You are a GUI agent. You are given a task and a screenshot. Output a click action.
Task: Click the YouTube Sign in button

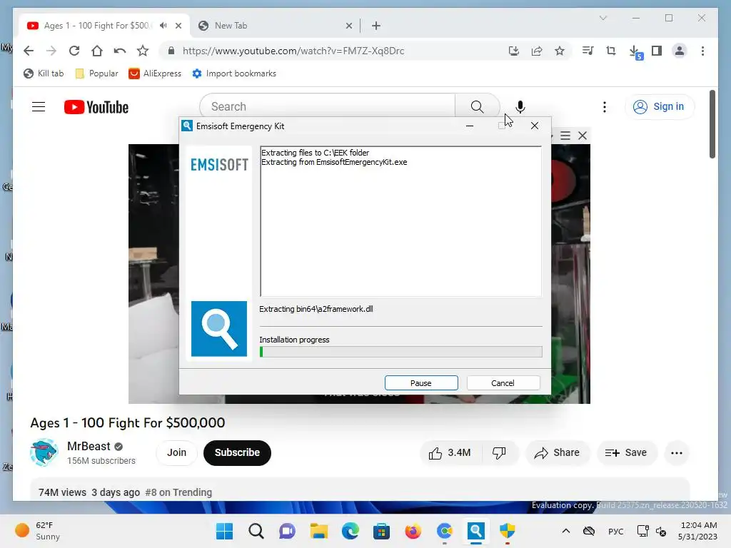[659, 107]
